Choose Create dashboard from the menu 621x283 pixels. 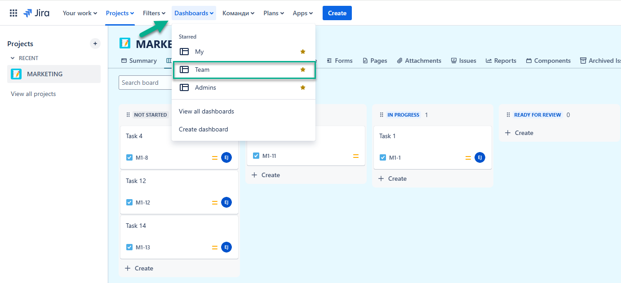(x=203, y=129)
